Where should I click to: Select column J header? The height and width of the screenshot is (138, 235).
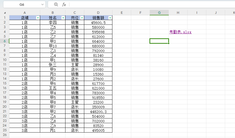click(216, 13)
